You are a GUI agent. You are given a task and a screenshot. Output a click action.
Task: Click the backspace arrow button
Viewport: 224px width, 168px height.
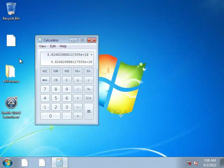[x=45, y=80]
